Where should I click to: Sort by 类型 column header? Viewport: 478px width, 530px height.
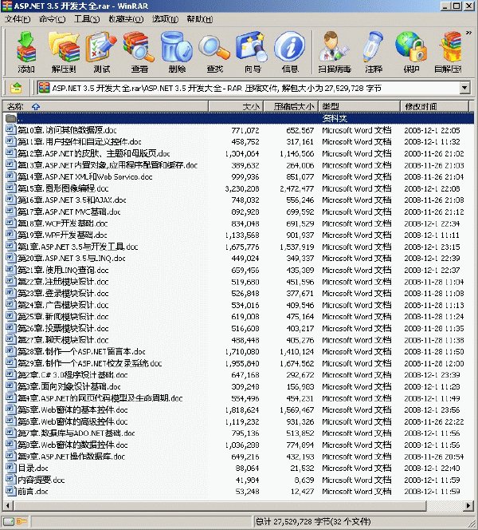click(358, 106)
